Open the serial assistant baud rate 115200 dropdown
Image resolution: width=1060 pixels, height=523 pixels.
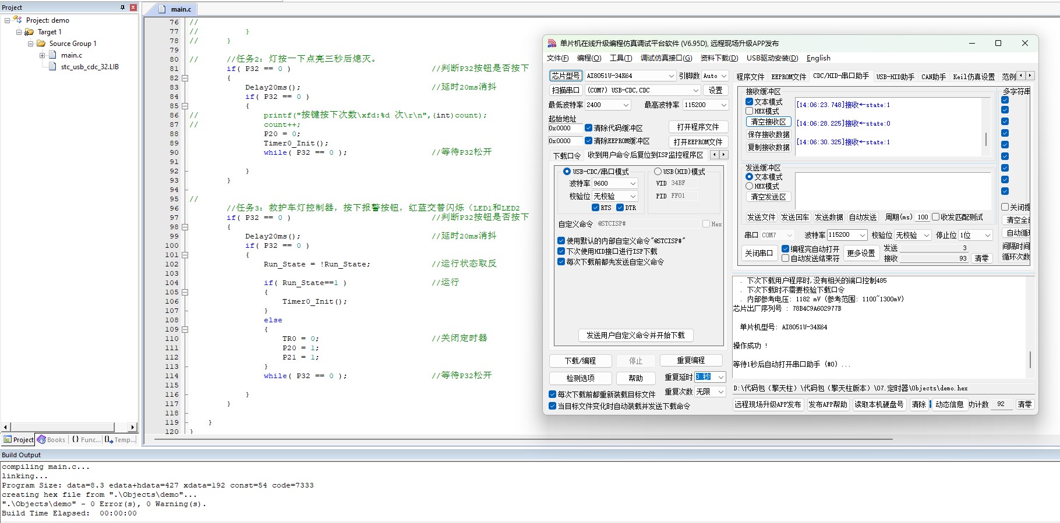point(863,235)
